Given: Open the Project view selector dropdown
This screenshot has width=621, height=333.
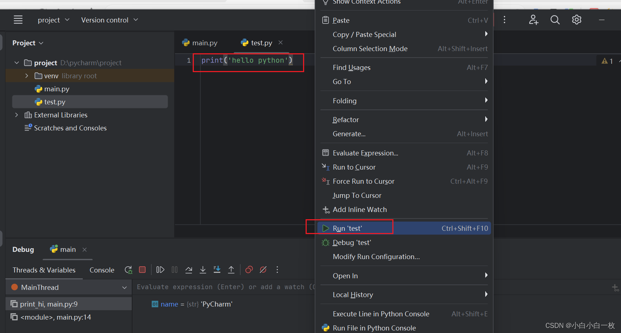Looking at the screenshot, I should point(28,43).
